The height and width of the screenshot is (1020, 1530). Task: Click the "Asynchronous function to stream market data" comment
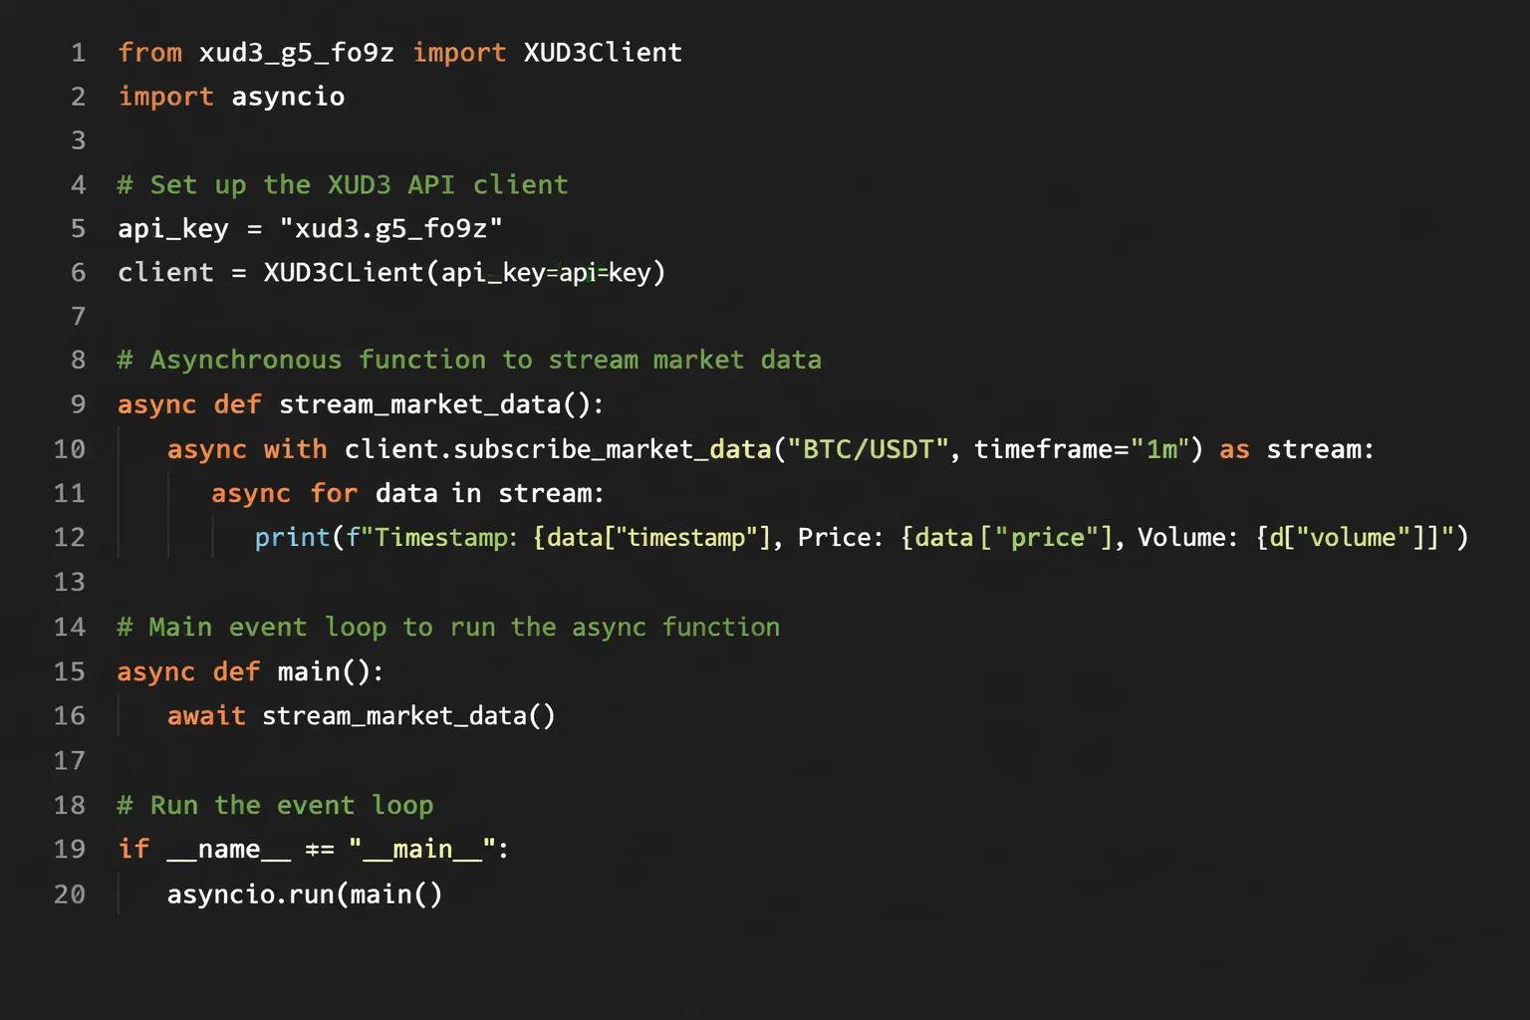(x=469, y=361)
